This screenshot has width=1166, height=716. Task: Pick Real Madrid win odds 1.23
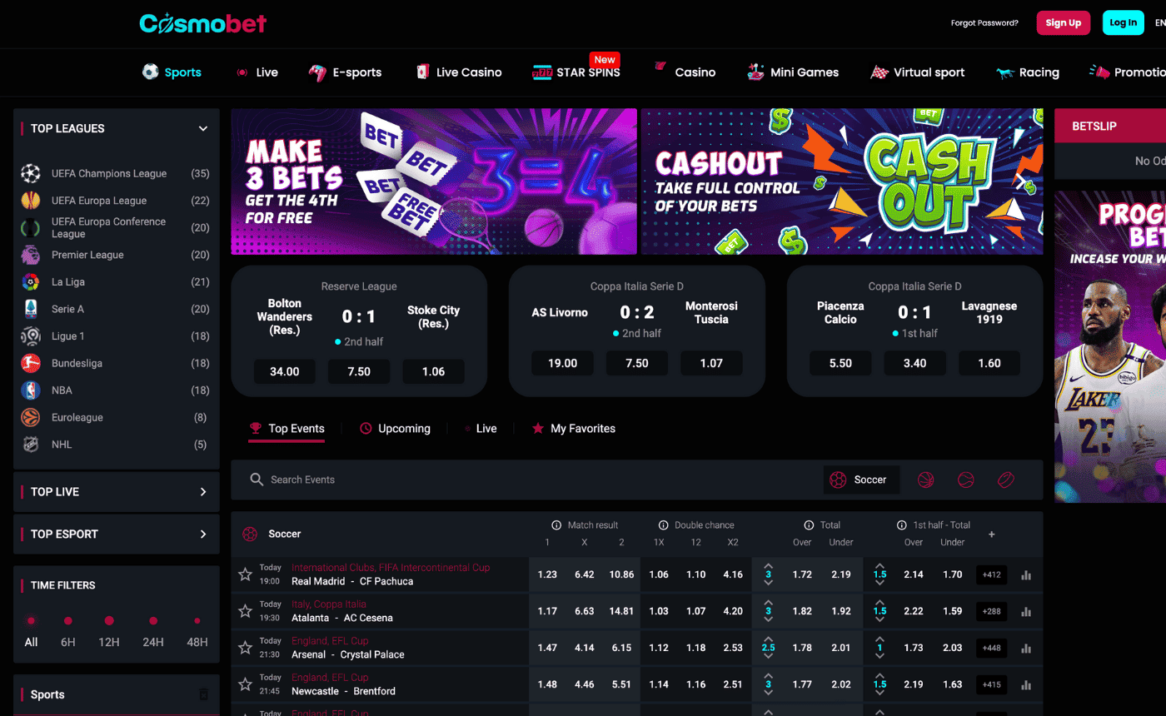(x=547, y=574)
